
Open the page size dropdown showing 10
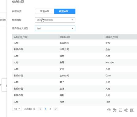pyautogui.click(x=17, y=109)
